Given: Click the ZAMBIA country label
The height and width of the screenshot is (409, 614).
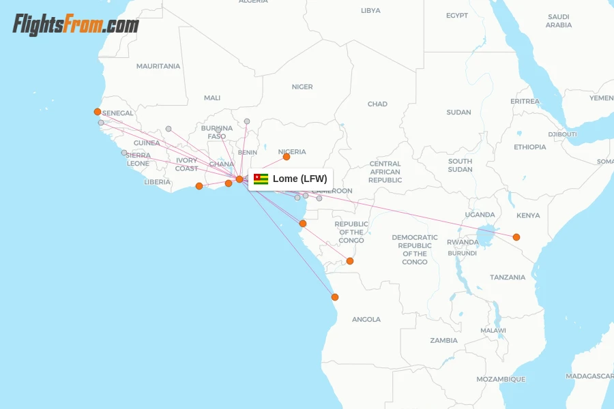Looking at the screenshot, I should pos(443,341).
